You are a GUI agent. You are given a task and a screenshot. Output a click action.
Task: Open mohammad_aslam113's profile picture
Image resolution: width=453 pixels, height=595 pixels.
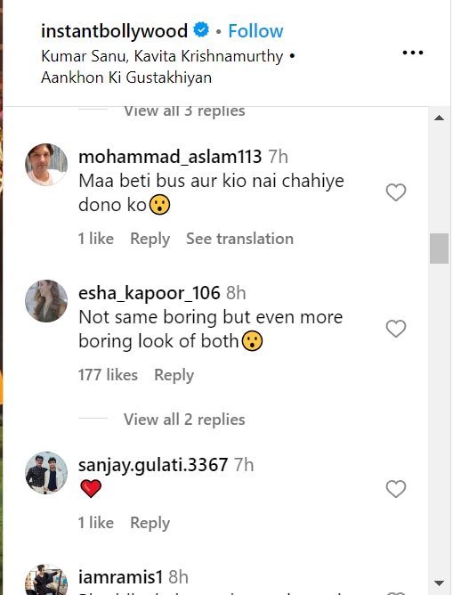46,165
